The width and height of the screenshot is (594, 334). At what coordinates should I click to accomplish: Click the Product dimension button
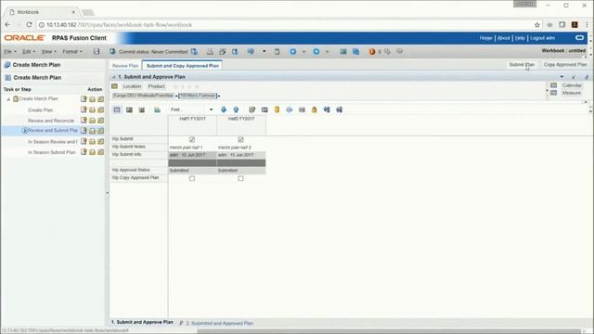(157, 86)
